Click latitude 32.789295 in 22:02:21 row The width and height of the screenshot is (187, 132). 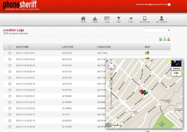(67, 96)
